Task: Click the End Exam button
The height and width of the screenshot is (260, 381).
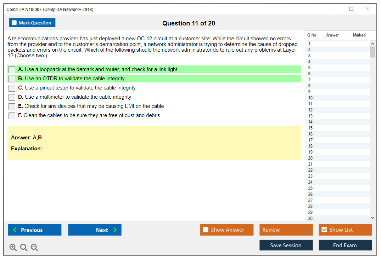Action: (x=345, y=245)
